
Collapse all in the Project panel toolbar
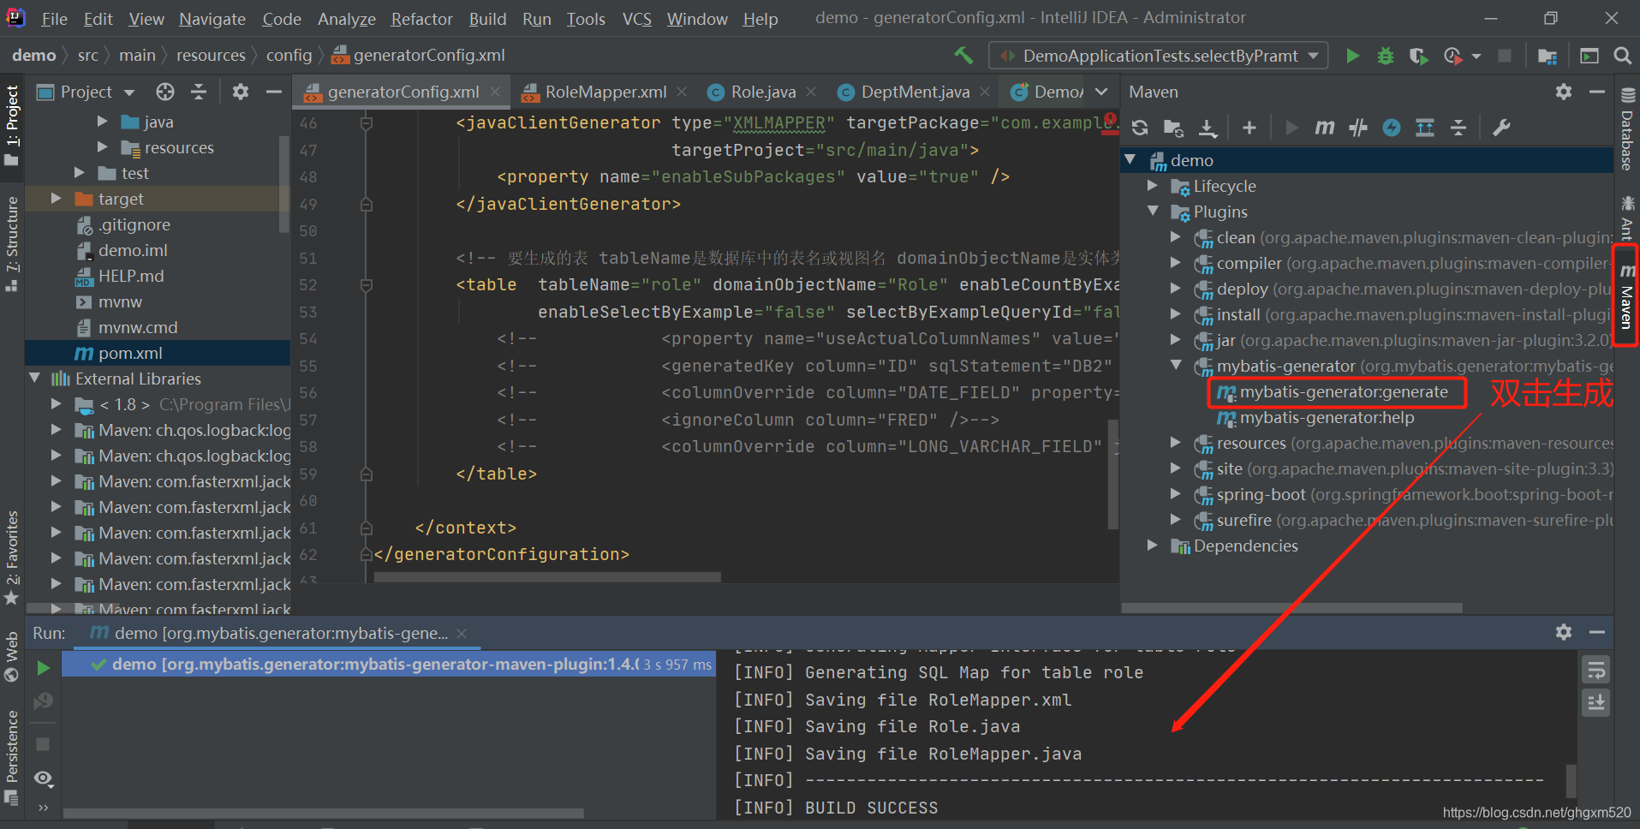pos(199,92)
